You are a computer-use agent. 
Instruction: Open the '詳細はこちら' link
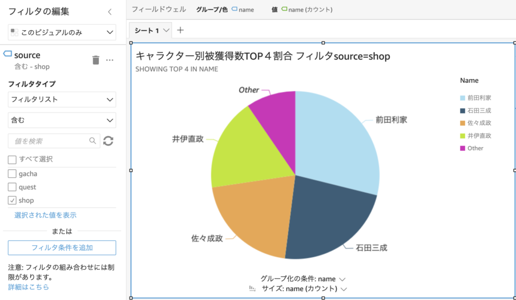pos(29,287)
